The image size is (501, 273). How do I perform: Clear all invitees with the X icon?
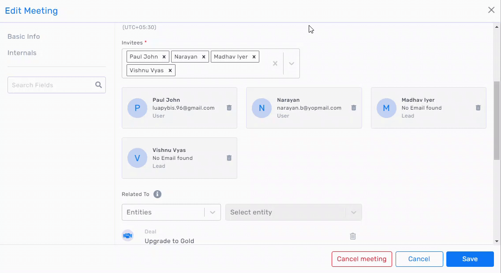point(275,63)
